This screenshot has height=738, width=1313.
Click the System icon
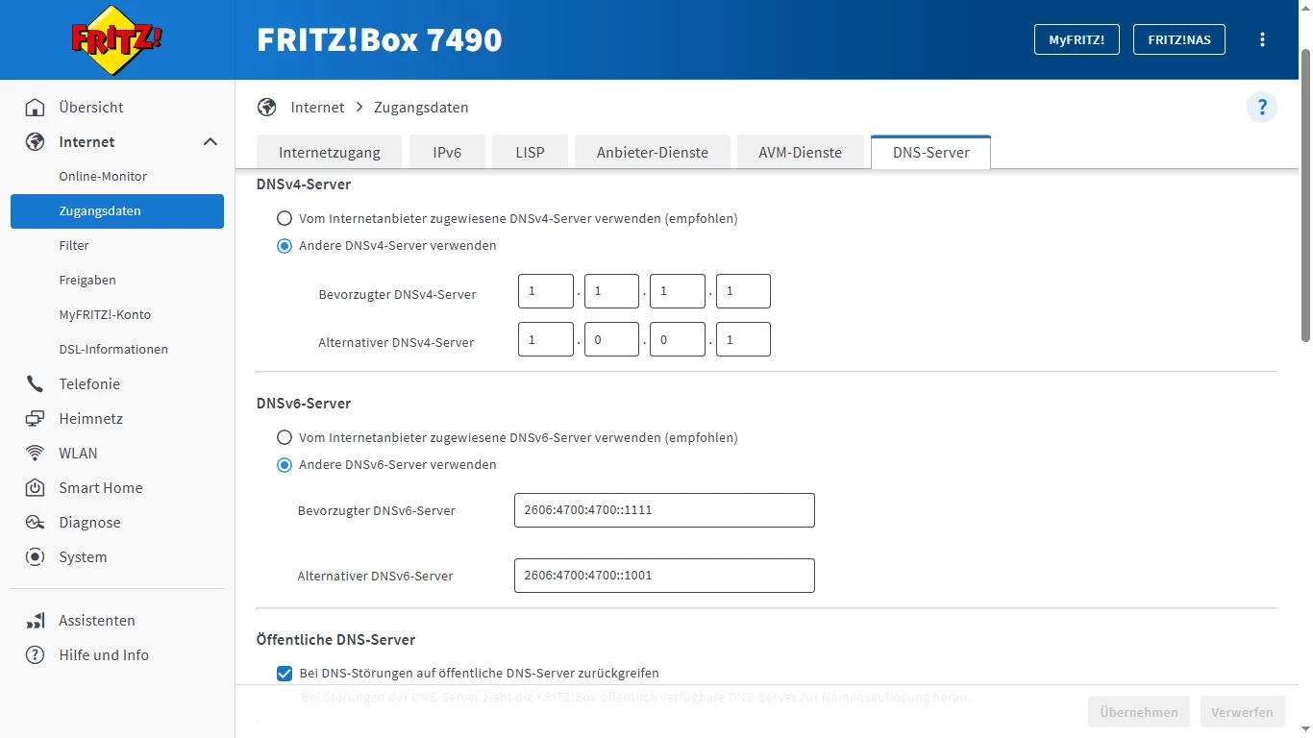[36, 557]
